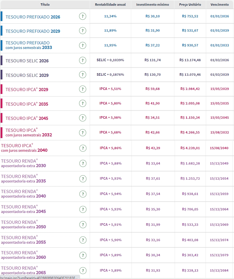Viewport: 234px width, 279px height.
Task: Click the Rentabilidade anual column header
Action: click(x=110, y=5)
